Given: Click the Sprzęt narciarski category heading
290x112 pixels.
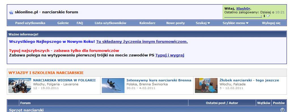Looking at the screenshot, I should click(26, 110).
